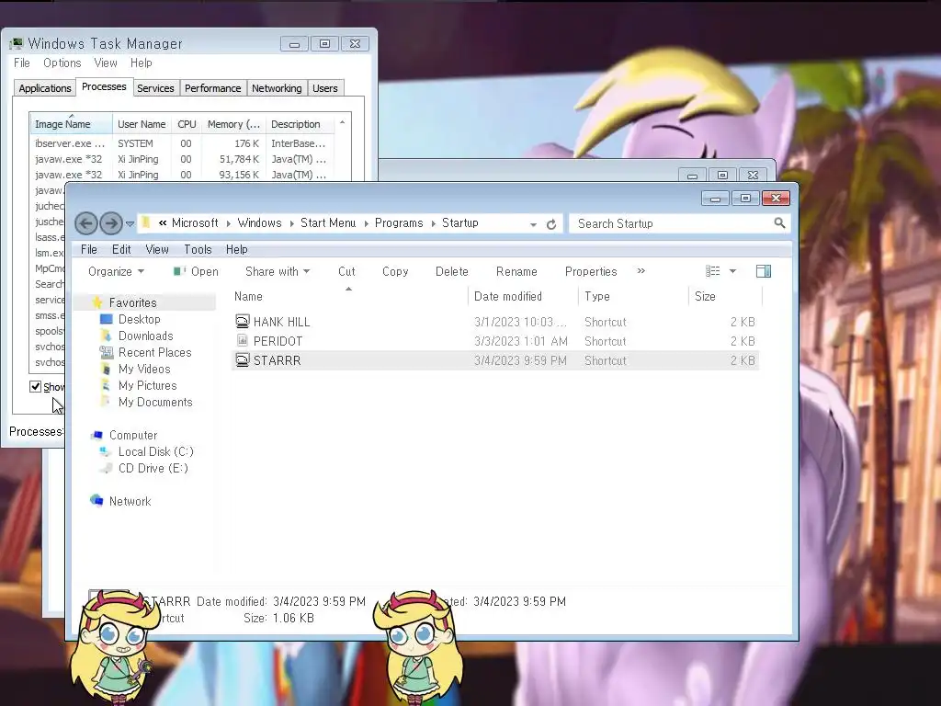This screenshot has height=706, width=941.
Task: Open My Videos in Favorites
Action: coord(144,369)
